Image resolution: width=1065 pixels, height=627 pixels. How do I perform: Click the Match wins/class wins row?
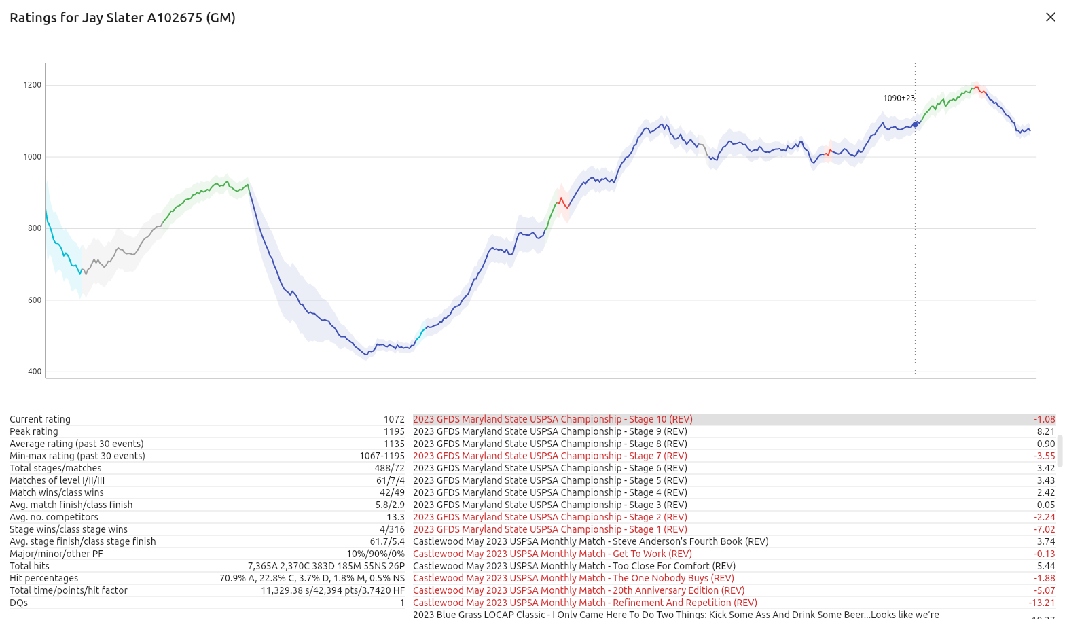tap(207, 492)
